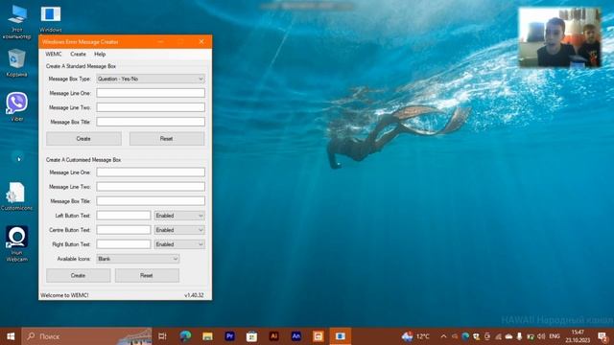This screenshot has width=614, height=345.
Task: Open the volume control in tray
Action: 541,336
